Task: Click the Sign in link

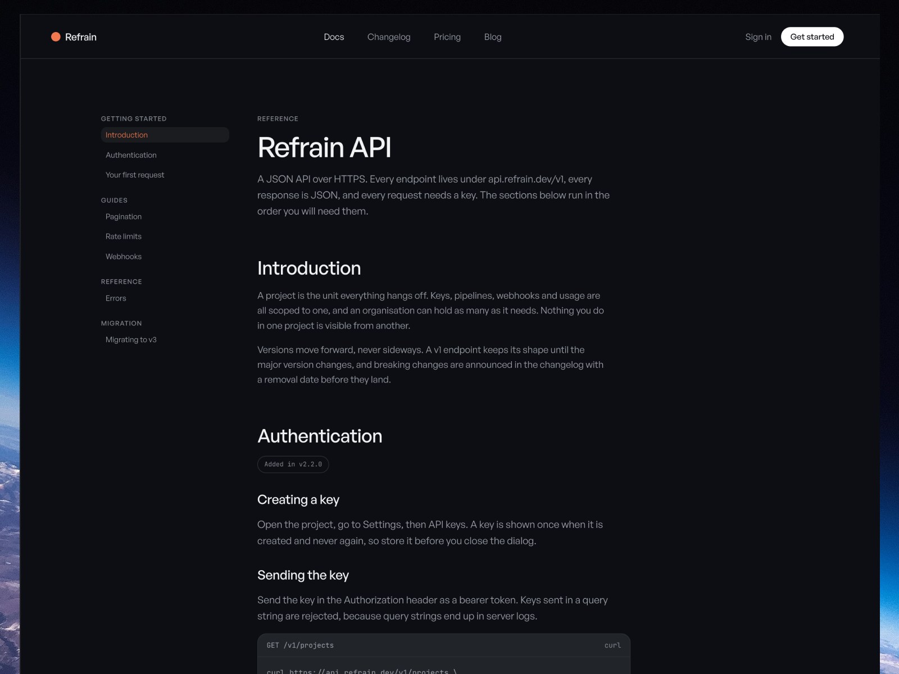Action: pyautogui.click(x=758, y=37)
